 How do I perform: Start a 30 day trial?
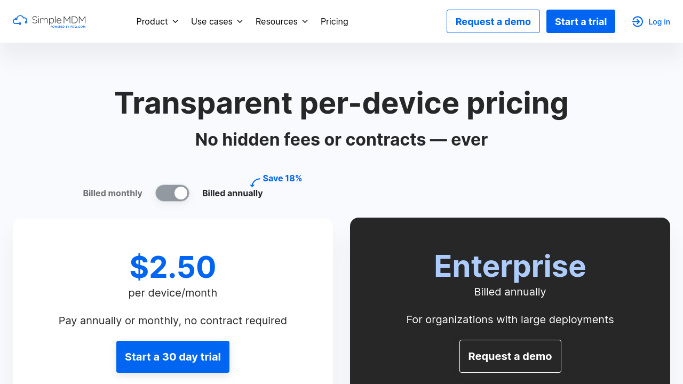click(x=173, y=357)
